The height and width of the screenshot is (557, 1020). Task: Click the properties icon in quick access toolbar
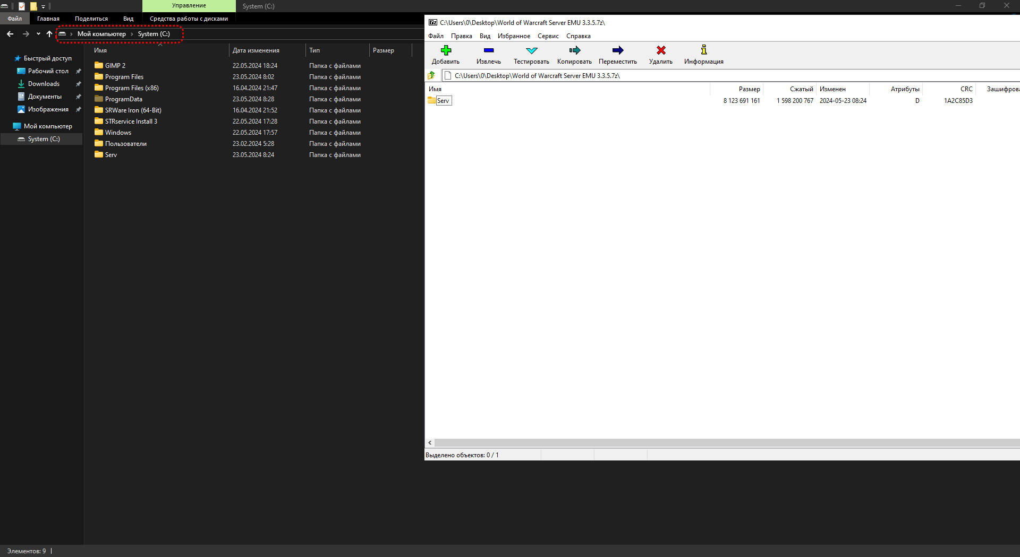tap(22, 6)
